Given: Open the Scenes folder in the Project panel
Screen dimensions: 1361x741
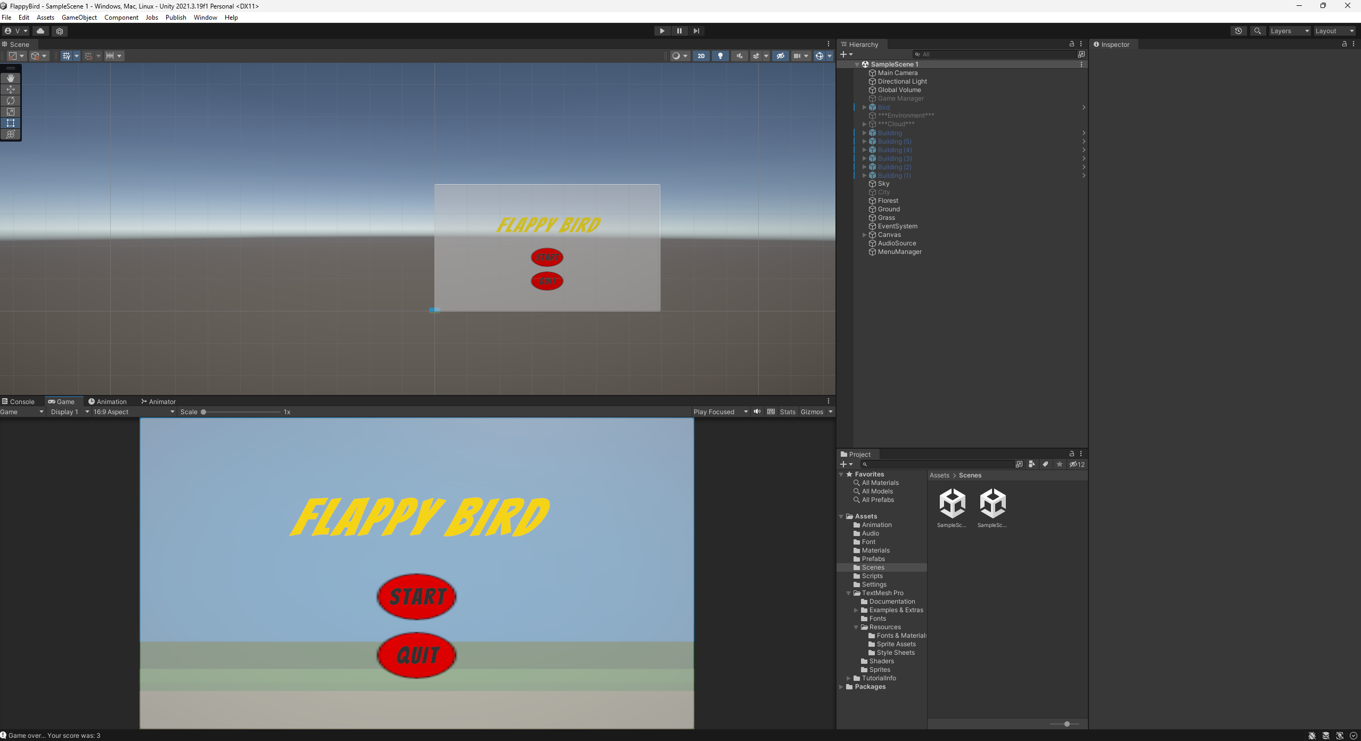Looking at the screenshot, I should [x=872, y=567].
